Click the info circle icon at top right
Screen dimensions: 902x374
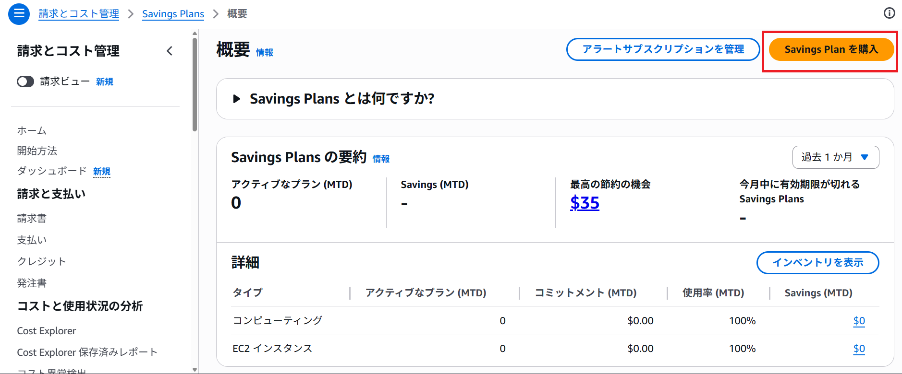pos(889,13)
